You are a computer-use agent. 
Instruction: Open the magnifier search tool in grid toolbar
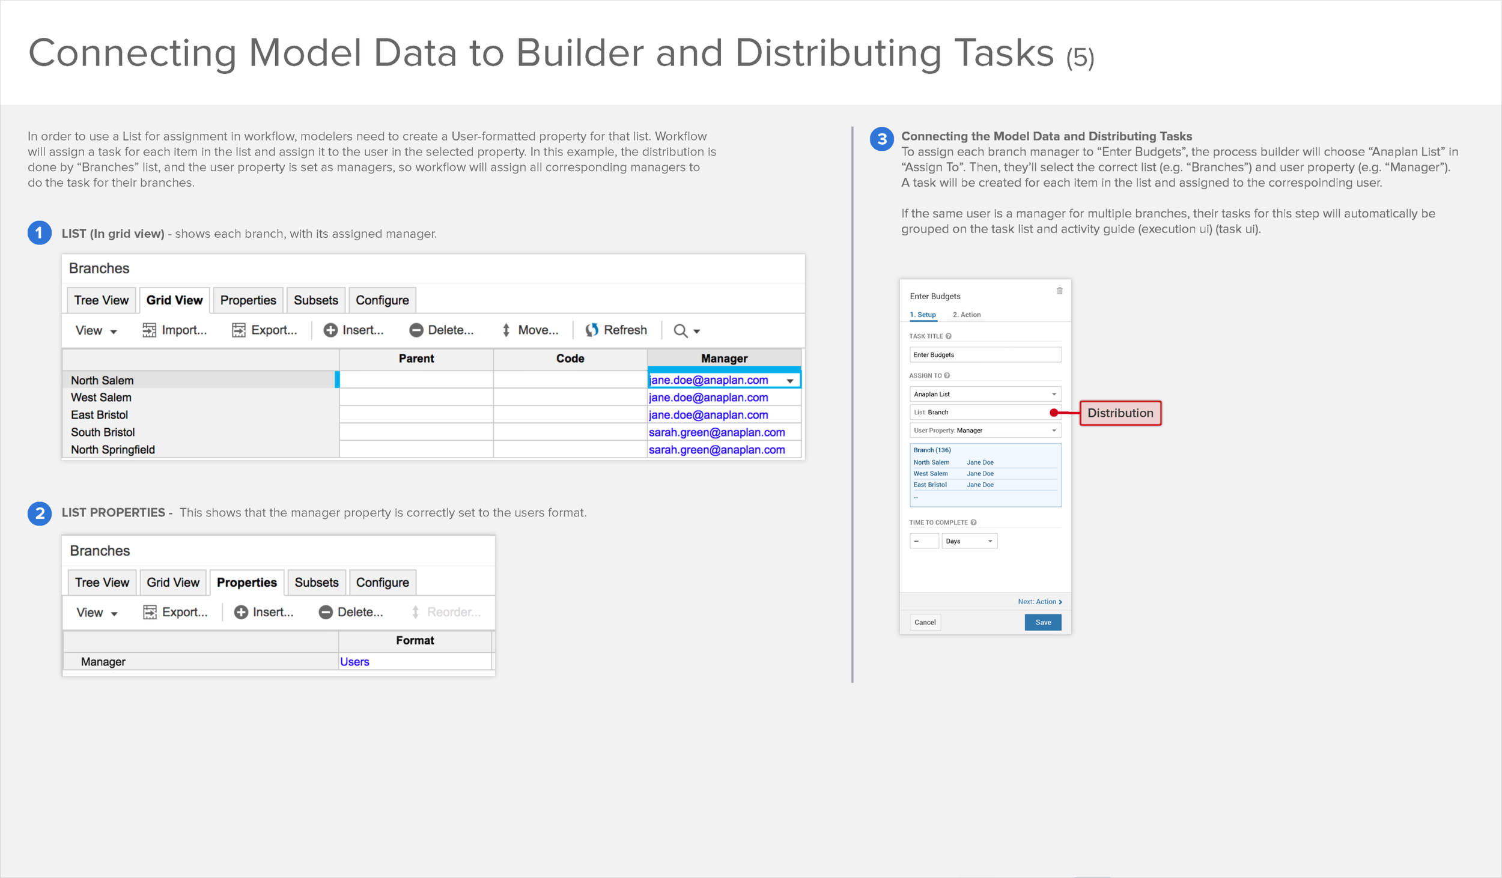680,330
